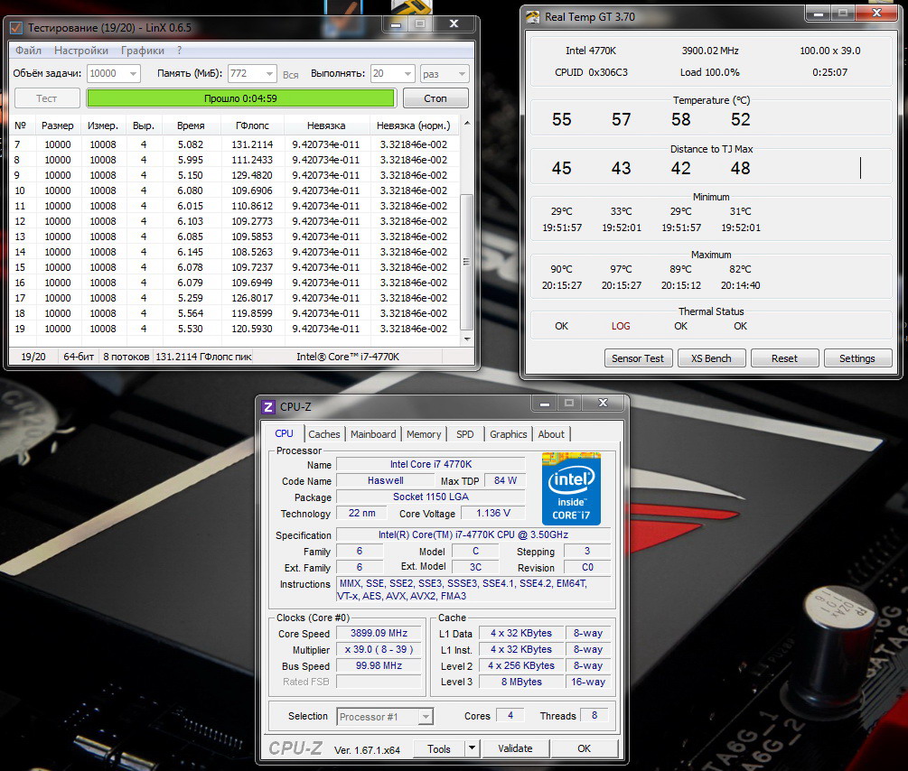Click the Real Temp title bar icon

point(533,17)
